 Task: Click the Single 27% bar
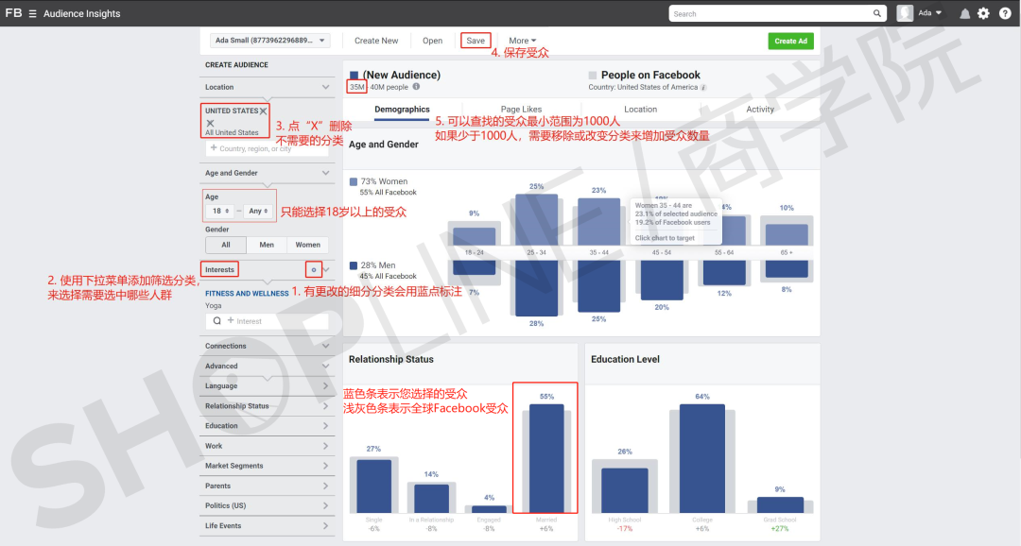click(374, 486)
